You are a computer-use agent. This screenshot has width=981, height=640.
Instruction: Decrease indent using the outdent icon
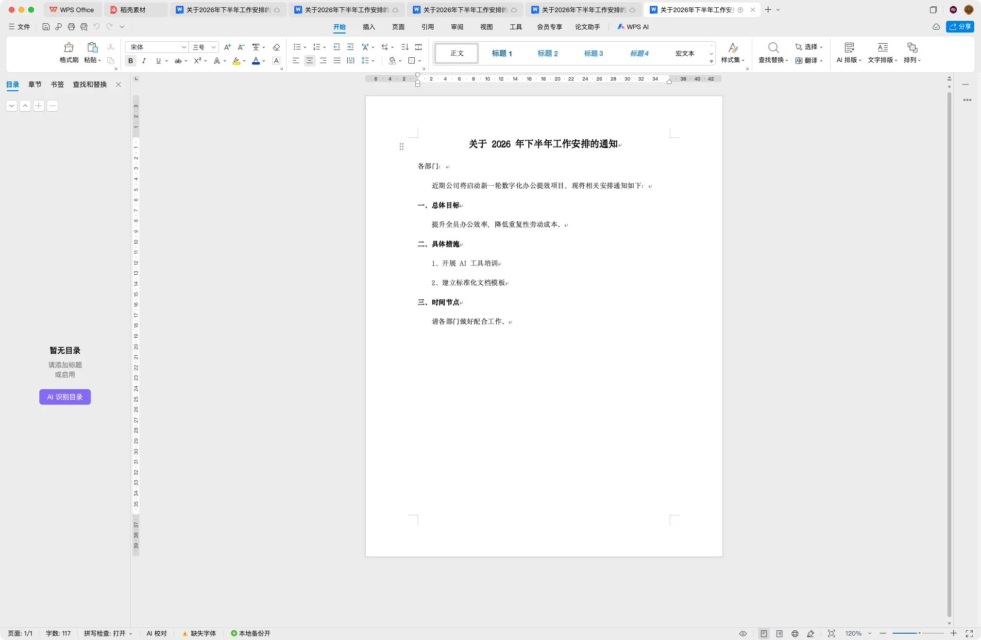click(x=337, y=47)
